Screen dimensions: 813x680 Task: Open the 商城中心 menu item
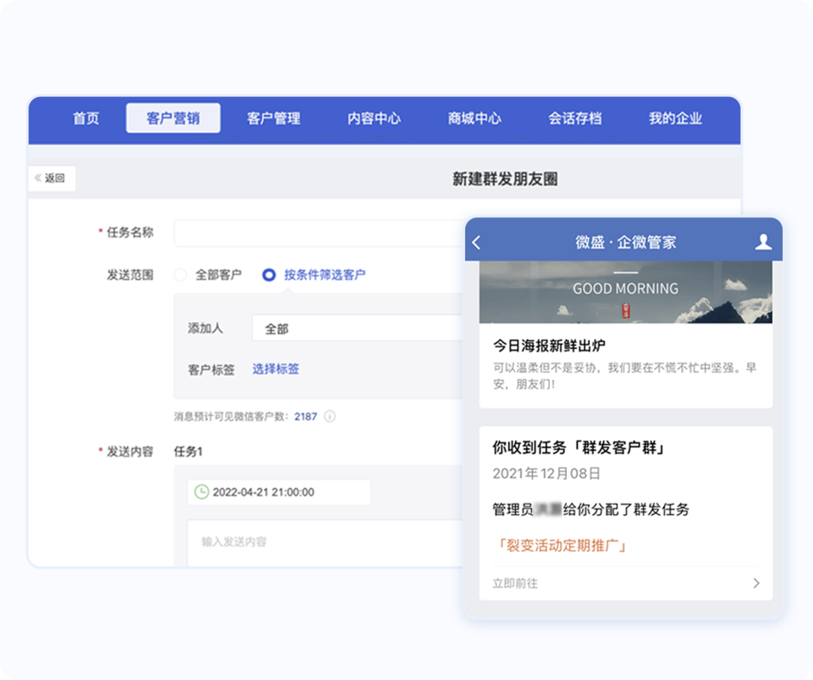coord(474,118)
